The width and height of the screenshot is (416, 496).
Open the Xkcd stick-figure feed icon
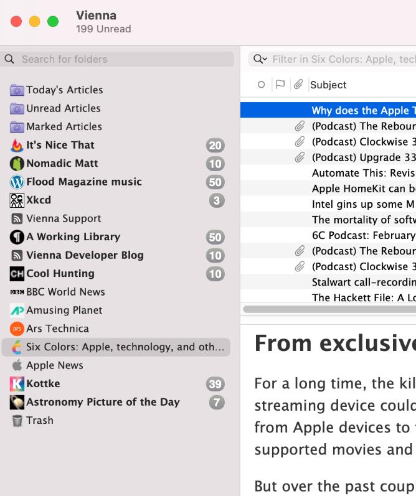pyautogui.click(x=17, y=200)
